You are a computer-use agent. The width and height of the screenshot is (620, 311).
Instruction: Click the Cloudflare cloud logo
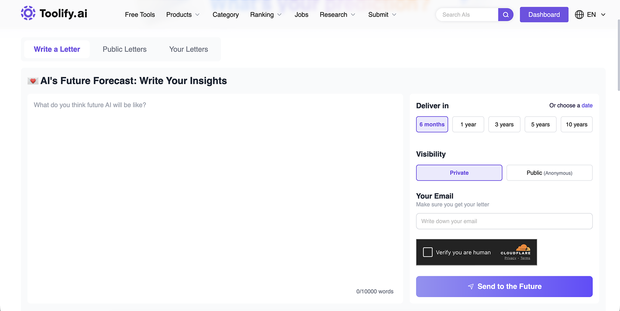pyautogui.click(x=523, y=248)
